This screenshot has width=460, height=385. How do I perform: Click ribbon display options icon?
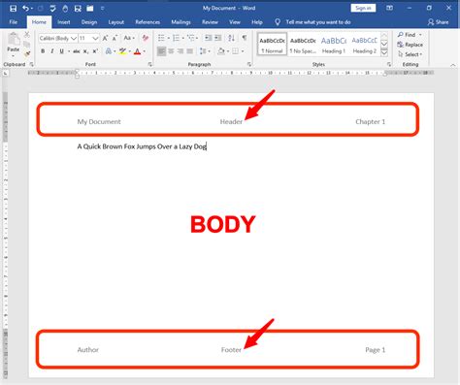coord(389,8)
